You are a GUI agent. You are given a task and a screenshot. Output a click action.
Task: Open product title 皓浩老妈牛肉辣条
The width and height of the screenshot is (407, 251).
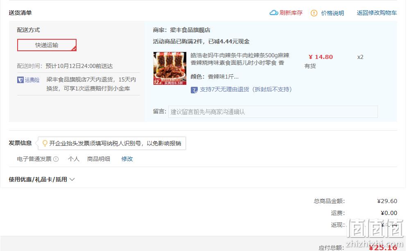tap(240, 59)
